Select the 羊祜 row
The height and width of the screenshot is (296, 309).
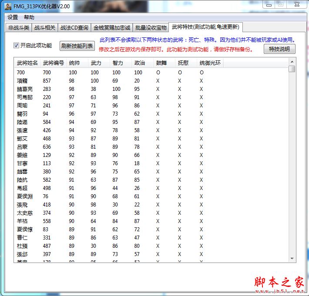(151, 221)
